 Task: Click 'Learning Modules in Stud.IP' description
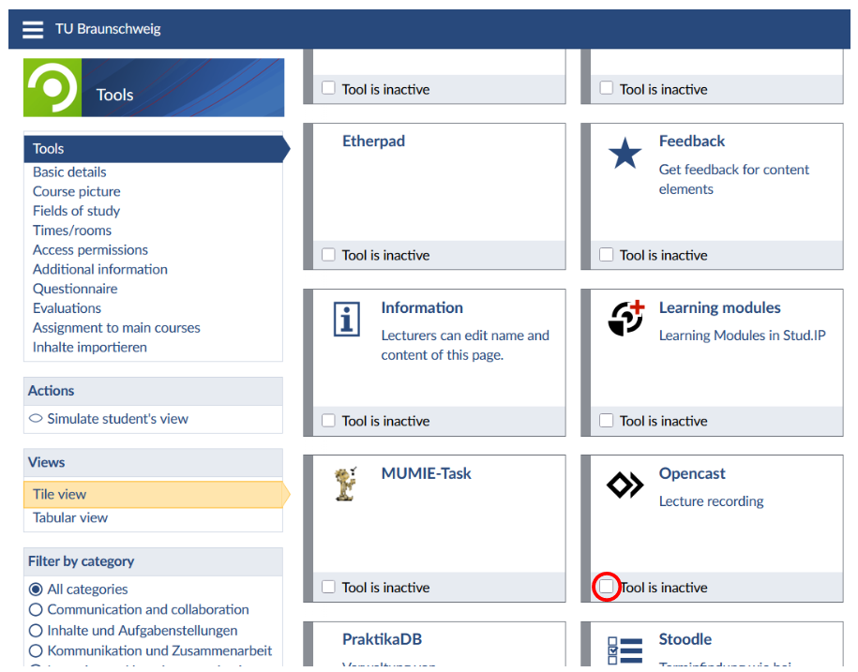pyautogui.click(x=742, y=336)
